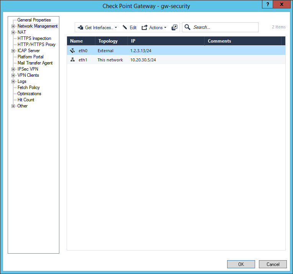Screen dimensions: 293x274
Task: Open the Actions dropdown menu
Action: [x=165, y=28]
